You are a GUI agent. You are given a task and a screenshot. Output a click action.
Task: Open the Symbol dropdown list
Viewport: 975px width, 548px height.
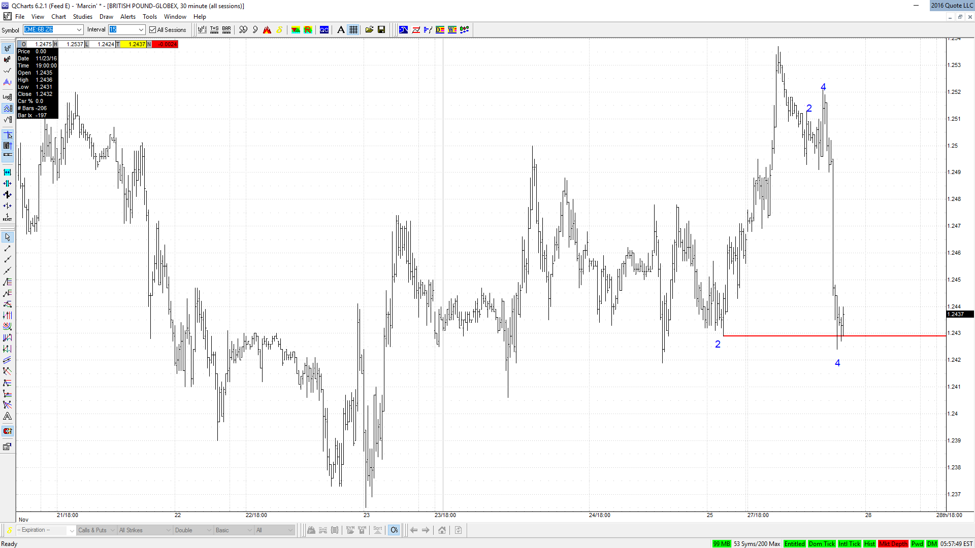tap(79, 30)
